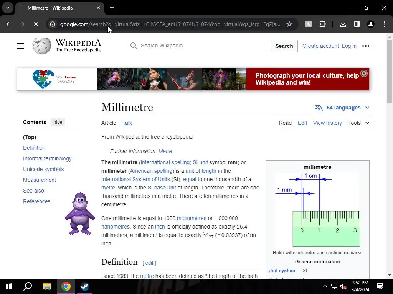View site information icon in the address bar
The image size is (393, 294).
[x=52, y=24]
